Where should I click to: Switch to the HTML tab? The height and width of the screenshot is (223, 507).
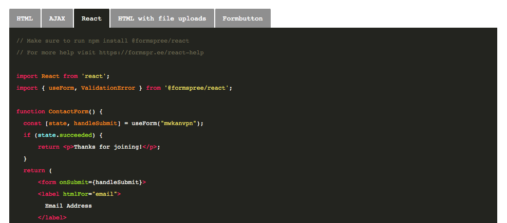click(x=25, y=18)
